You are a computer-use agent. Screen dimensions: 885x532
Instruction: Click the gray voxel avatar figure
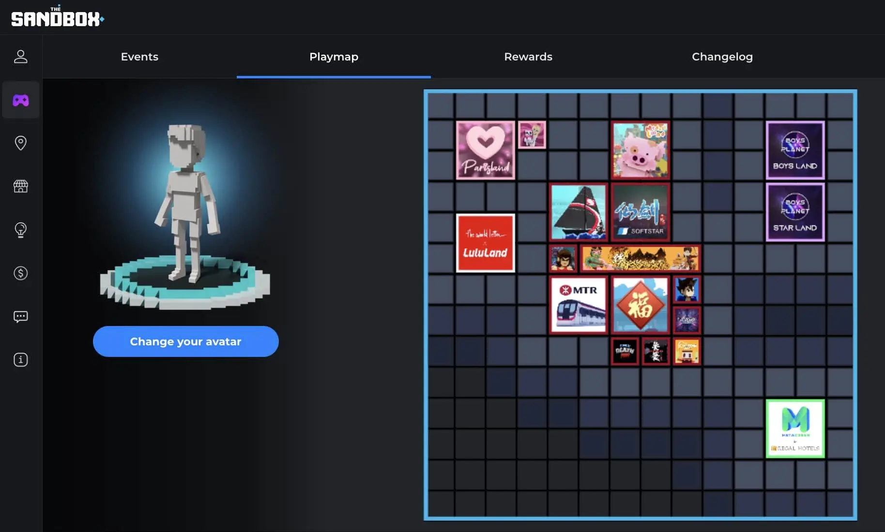(186, 203)
